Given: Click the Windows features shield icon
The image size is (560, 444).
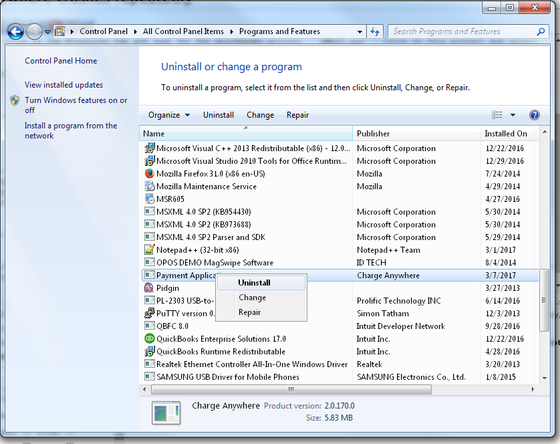Looking at the screenshot, I should pyautogui.click(x=15, y=101).
